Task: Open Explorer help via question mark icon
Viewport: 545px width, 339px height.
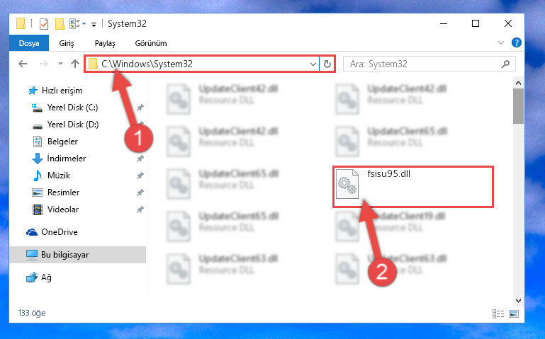Action: 516,42
